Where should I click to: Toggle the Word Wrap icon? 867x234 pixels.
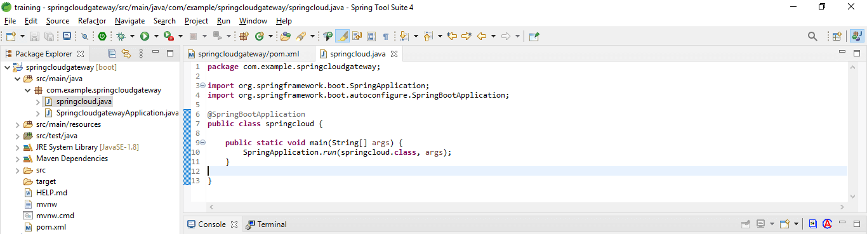357,36
